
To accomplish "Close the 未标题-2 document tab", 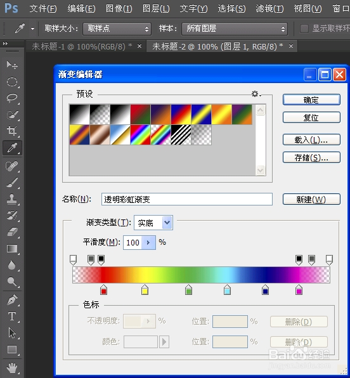I will click(291, 46).
